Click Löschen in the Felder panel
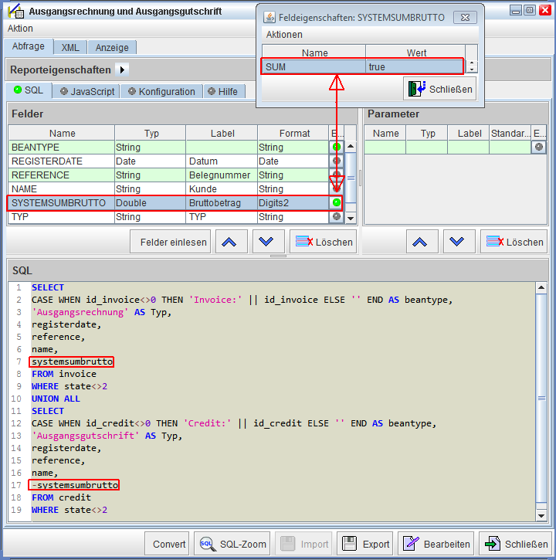Image resolution: width=556 pixels, height=560 pixels. point(324,242)
